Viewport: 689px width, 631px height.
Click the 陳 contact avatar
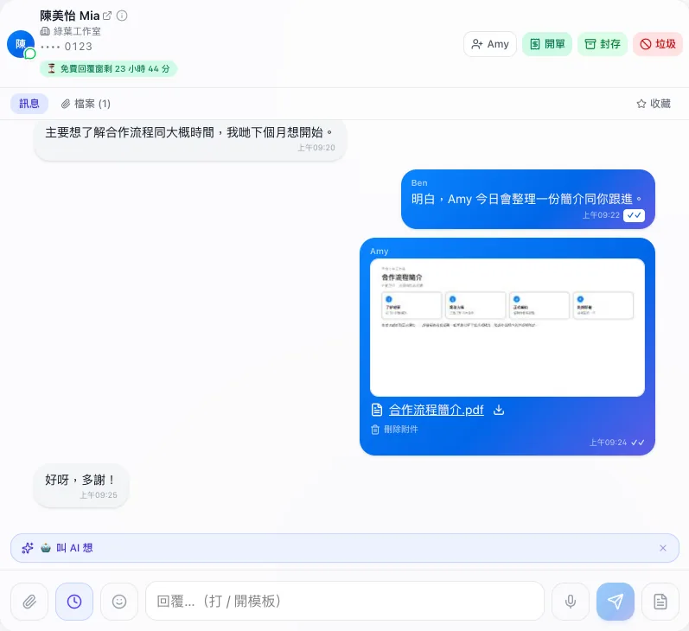click(x=21, y=44)
